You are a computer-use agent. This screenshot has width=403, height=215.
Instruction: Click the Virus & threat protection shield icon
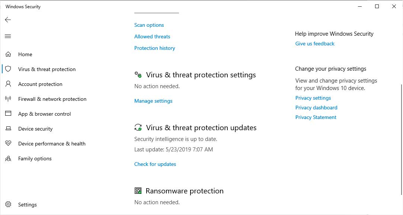[8, 69]
